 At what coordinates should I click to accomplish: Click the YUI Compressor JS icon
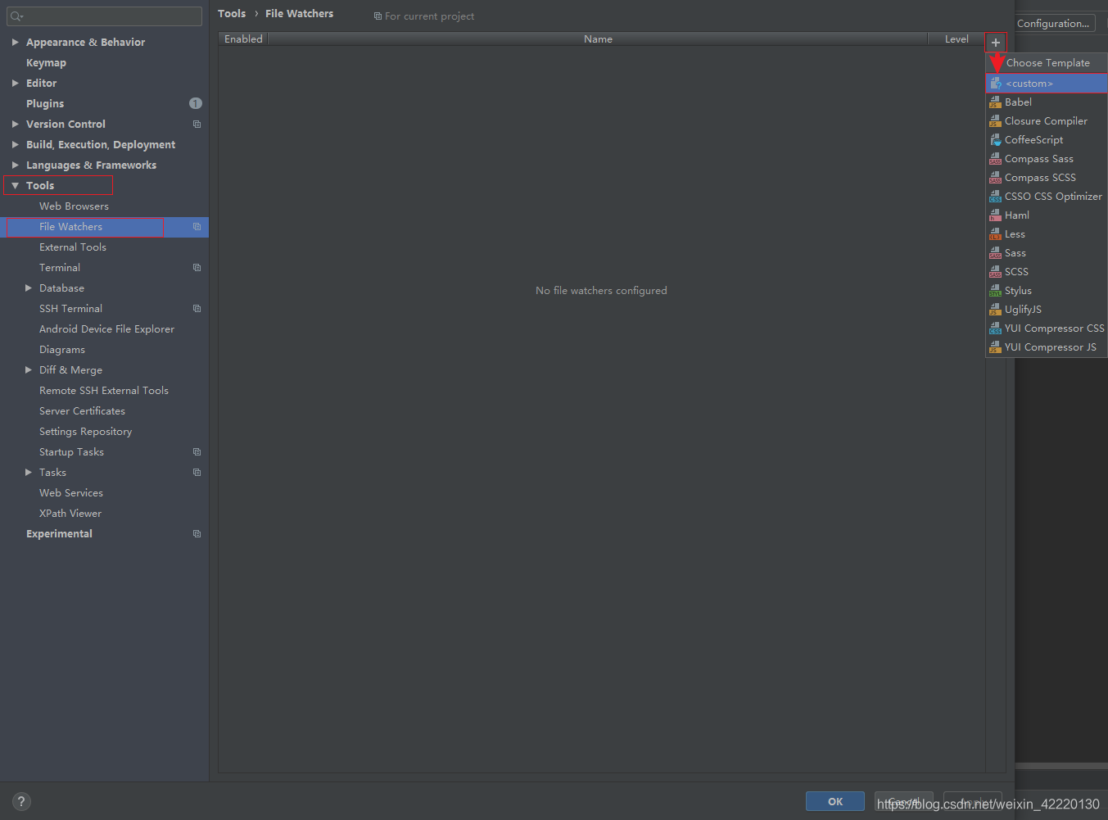(995, 347)
